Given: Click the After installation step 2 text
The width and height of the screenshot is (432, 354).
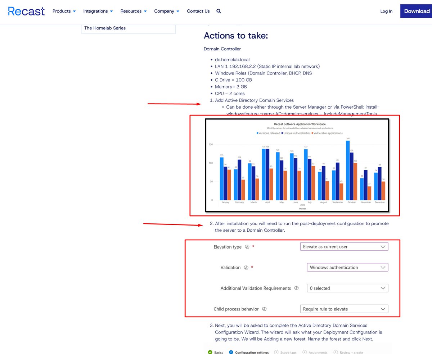Looking at the screenshot, I should point(302,227).
